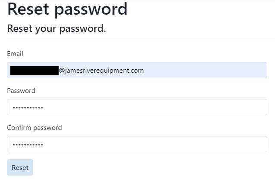This screenshot has width=275, height=179.
Task: Click the empty area inside the Email field
Action: click(x=207, y=70)
